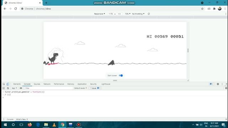Switch to the Console tab
The height and width of the screenshot is (128, 228).
27,84
